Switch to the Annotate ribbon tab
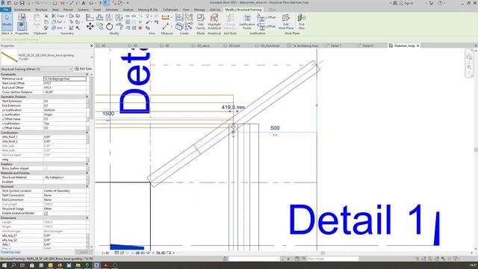Screen dimensions: 478x269 (x=111, y=10)
